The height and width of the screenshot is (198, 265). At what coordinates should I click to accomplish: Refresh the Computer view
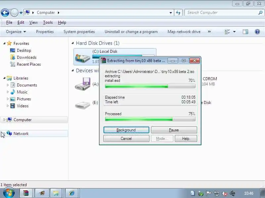[178, 13]
